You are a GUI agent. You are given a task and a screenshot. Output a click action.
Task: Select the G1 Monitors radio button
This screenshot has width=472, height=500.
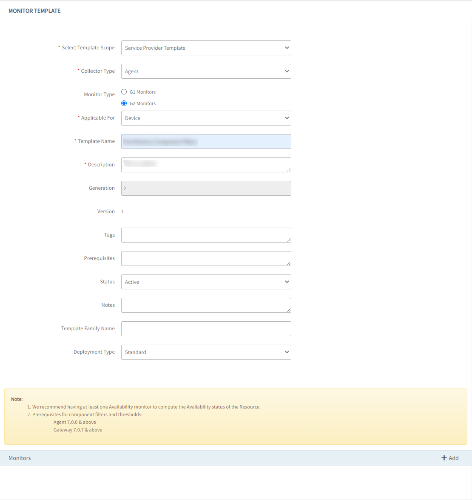pyautogui.click(x=124, y=91)
